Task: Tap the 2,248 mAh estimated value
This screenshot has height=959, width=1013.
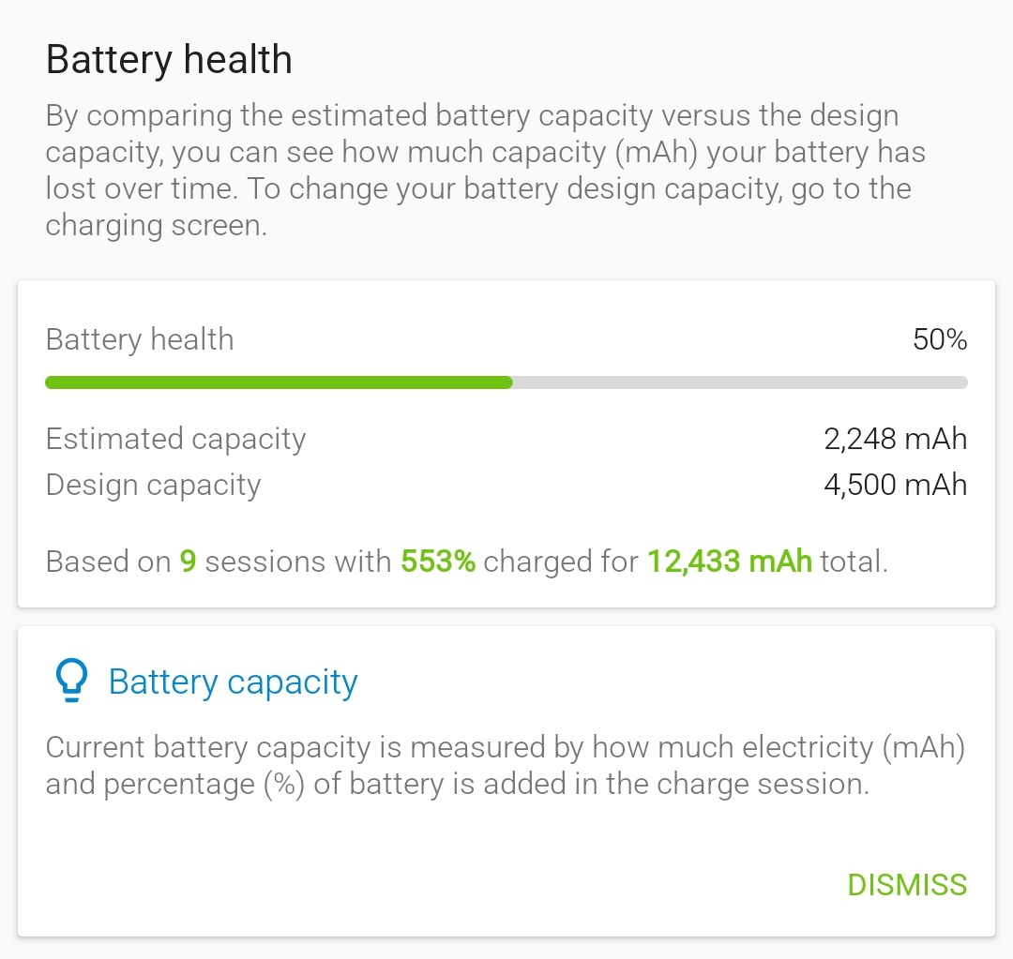Action: (895, 439)
